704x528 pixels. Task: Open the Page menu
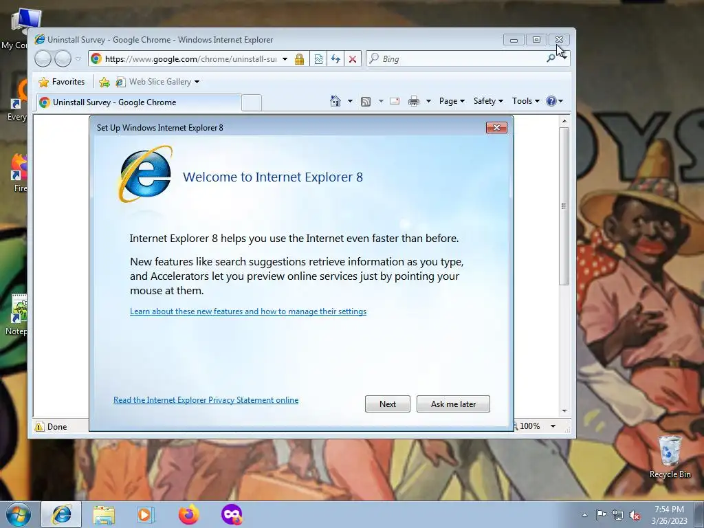(452, 101)
